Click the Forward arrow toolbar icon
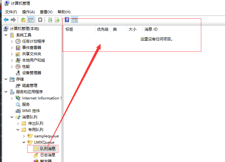The image size is (225, 162). (x=13, y=20)
